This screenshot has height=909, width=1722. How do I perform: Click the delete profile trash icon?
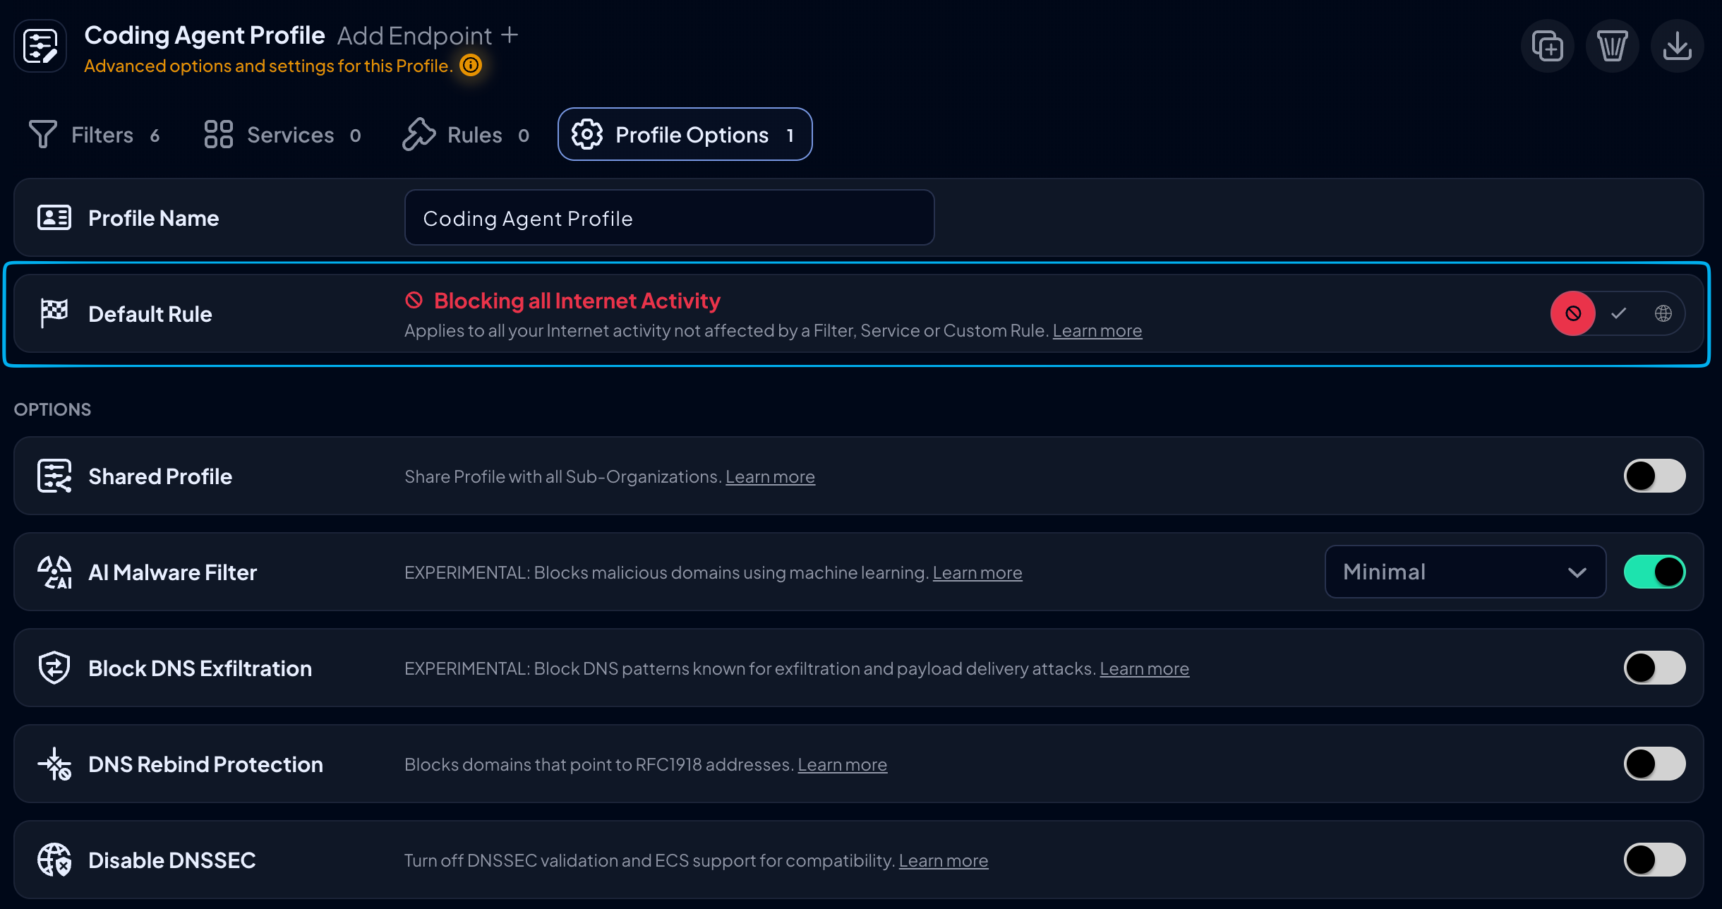(x=1612, y=47)
